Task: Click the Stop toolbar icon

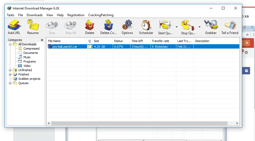Action: coord(52,27)
